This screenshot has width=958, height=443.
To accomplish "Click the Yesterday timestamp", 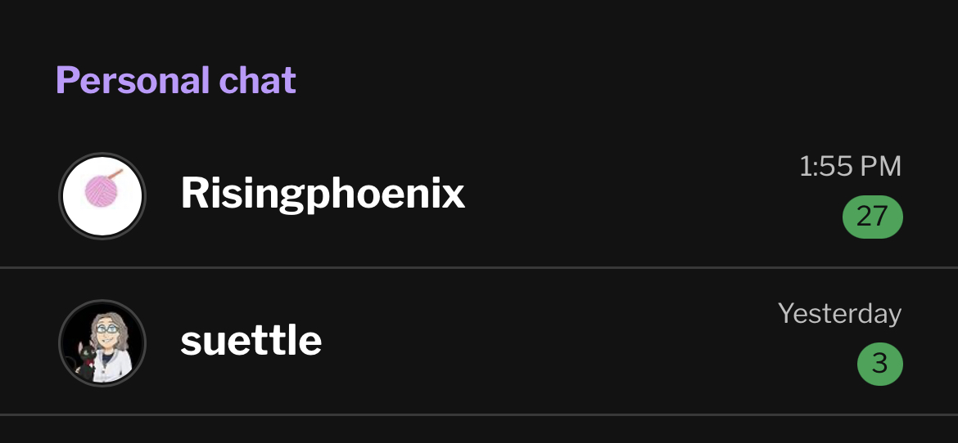I will (839, 313).
